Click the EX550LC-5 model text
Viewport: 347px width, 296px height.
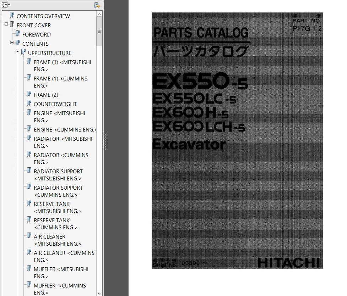click(194, 99)
